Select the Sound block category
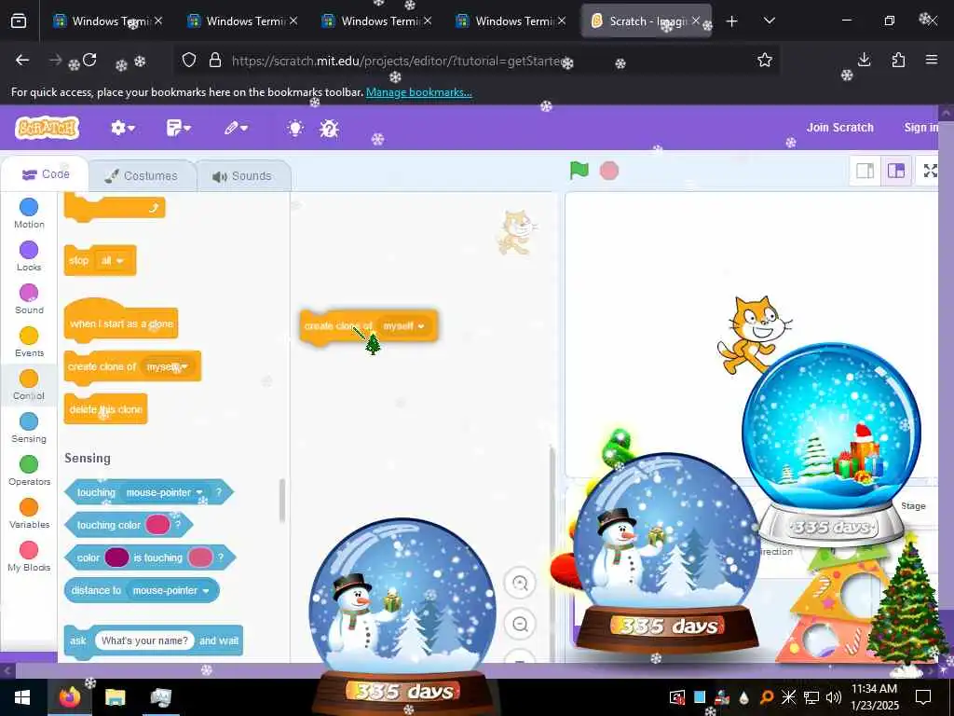The width and height of the screenshot is (954, 716). [29, 299]
